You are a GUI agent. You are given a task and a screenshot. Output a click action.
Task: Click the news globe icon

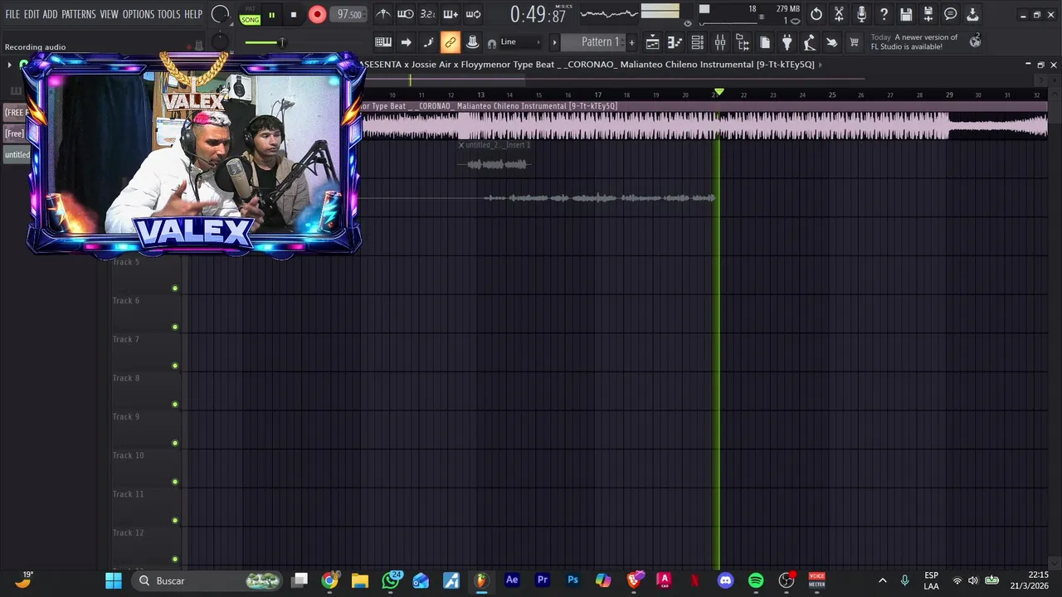976,41
